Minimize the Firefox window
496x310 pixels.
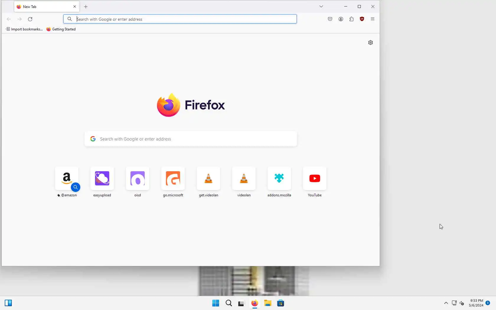(346, 6)
